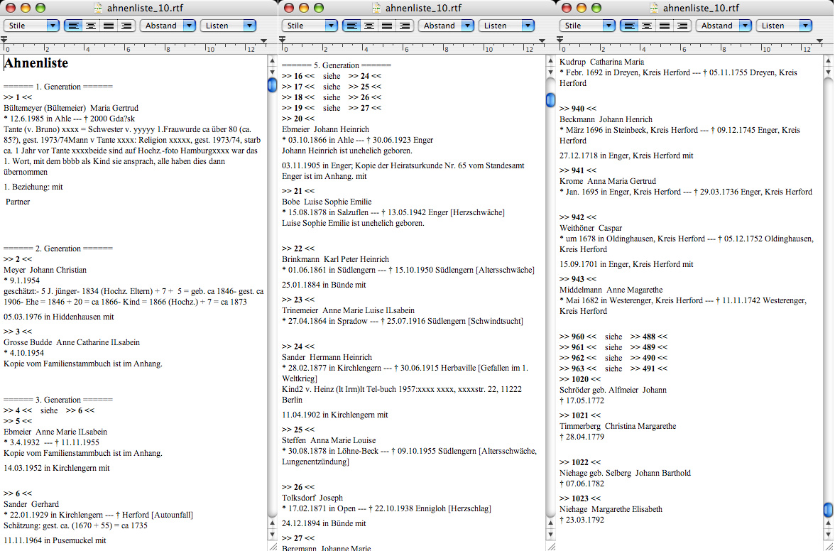This screenshot has width=835, height=551.
Task: Toggle right alignment in the right window
Action: [x=682, y=26]
